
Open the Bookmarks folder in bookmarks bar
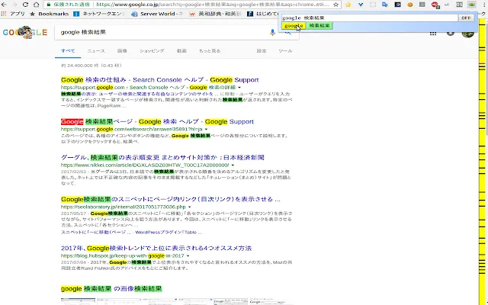pos(50,14)
